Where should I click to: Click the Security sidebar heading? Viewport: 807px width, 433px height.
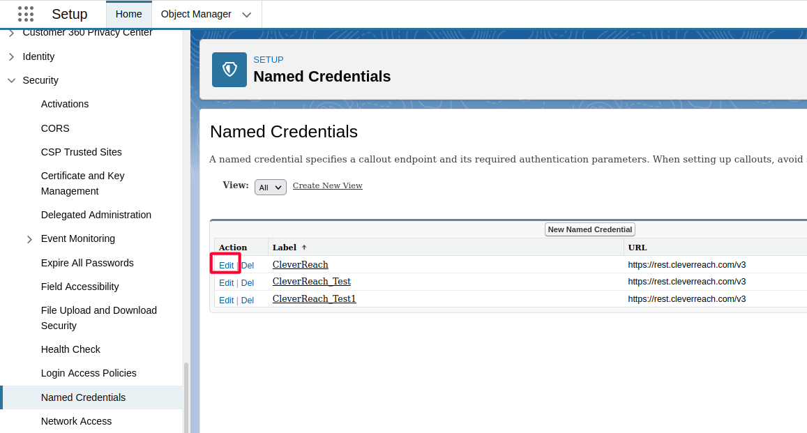click(40, 80)
